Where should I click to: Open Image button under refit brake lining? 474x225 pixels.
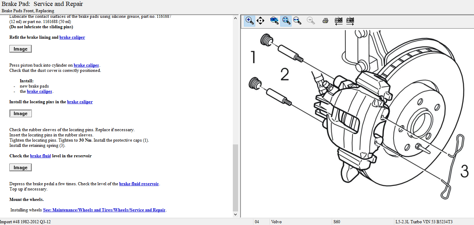tap(21, 49)
